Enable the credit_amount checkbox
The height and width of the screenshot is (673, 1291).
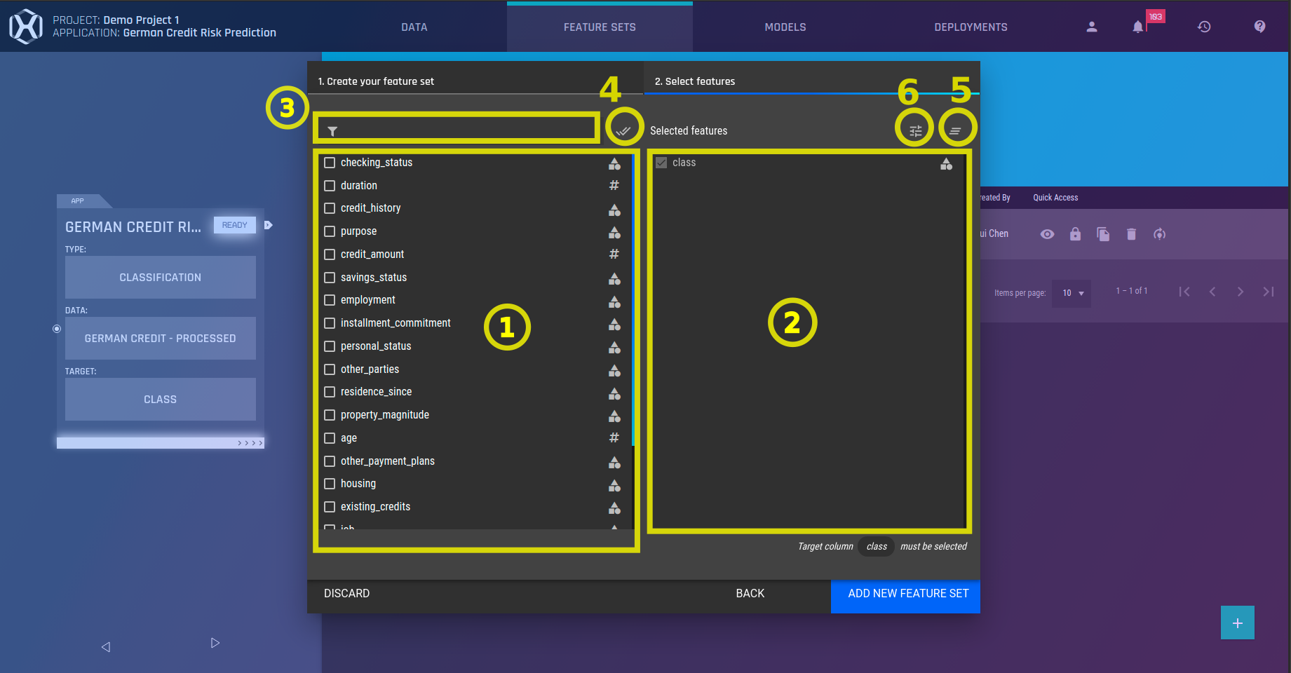(x=330, y=254)
